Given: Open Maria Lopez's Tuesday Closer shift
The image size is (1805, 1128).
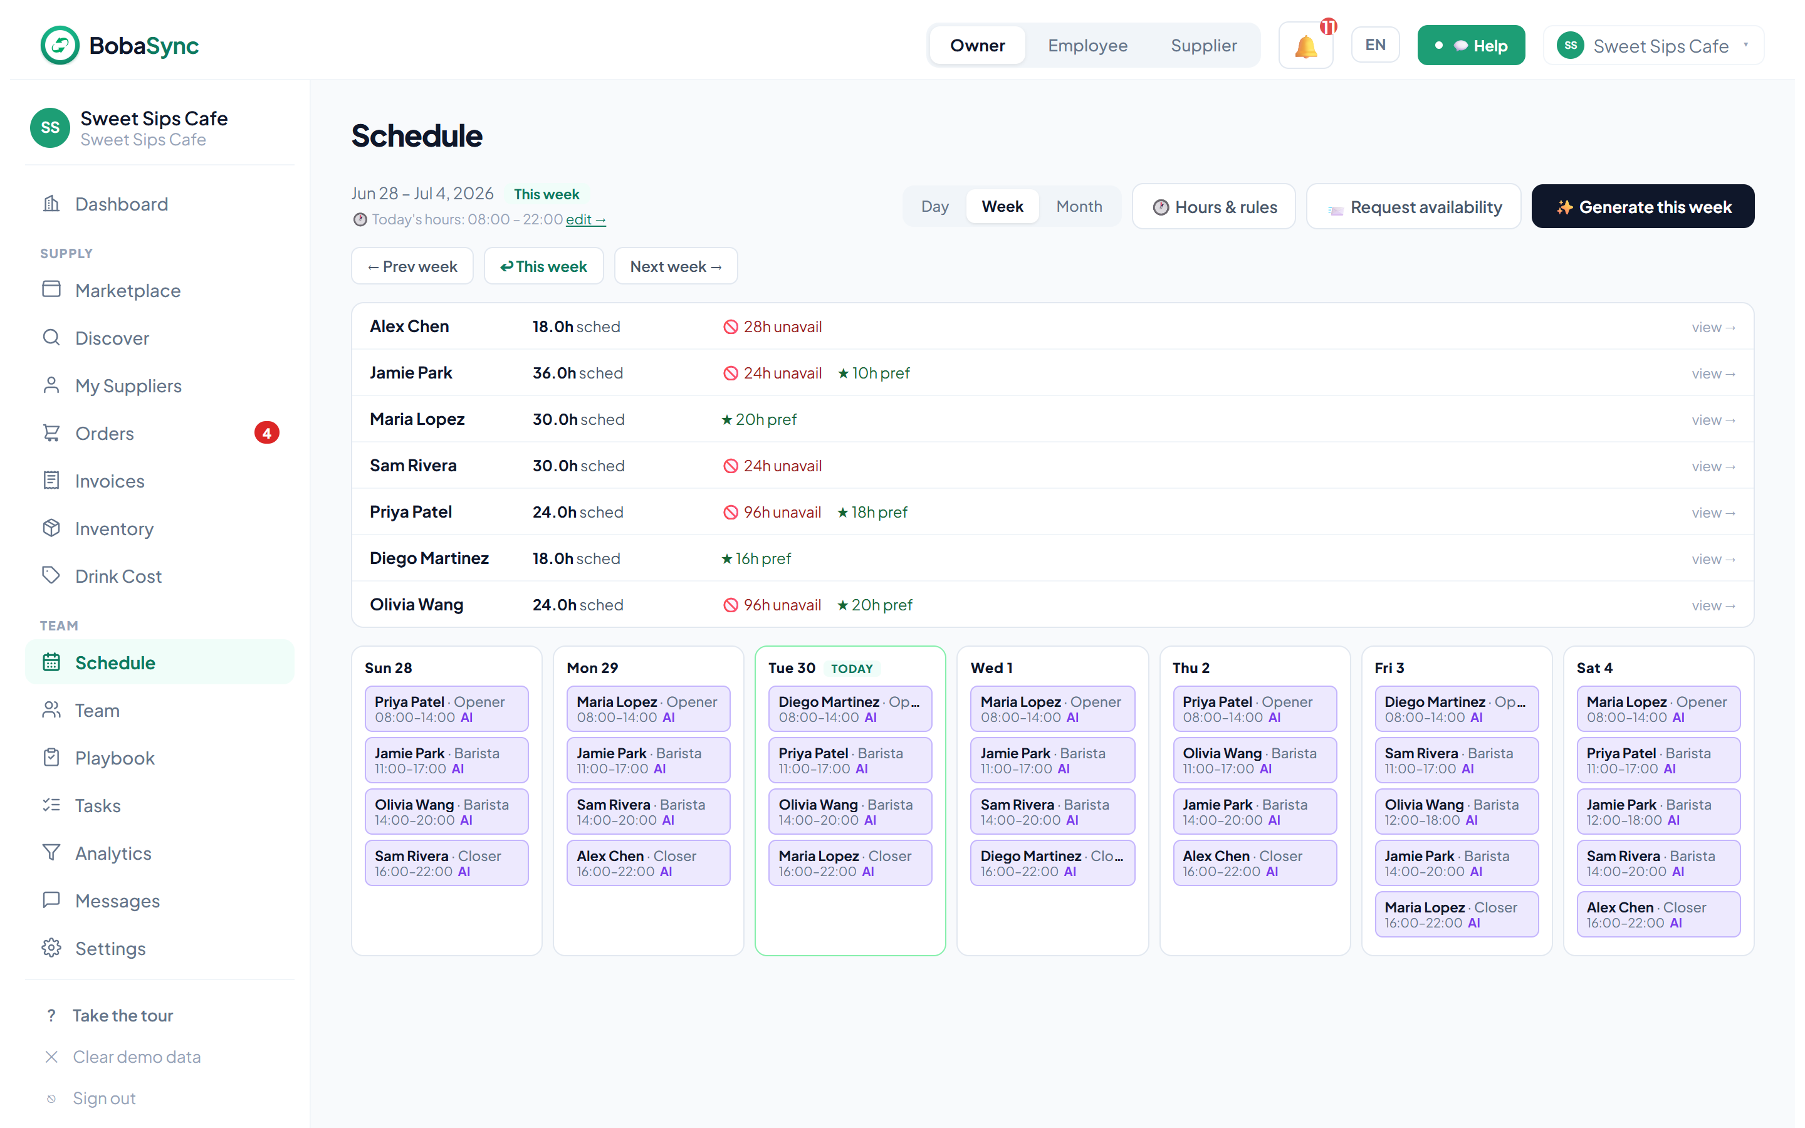Looking at the screenshot, I should click(850, 862).
